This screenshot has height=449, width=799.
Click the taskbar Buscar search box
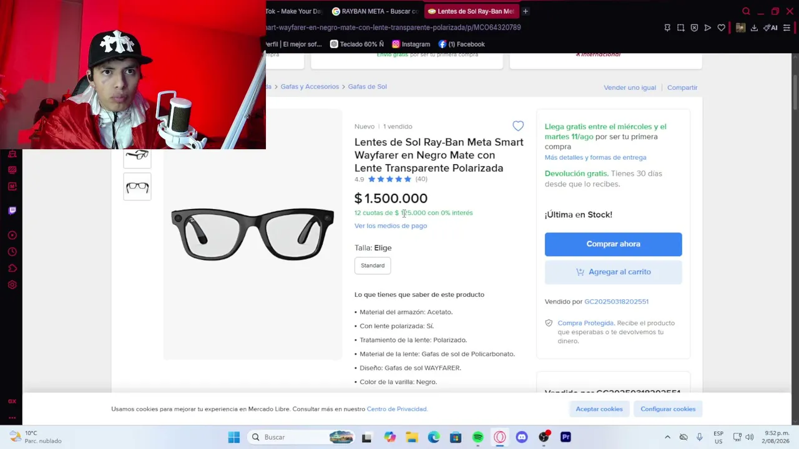click(301, 437)
